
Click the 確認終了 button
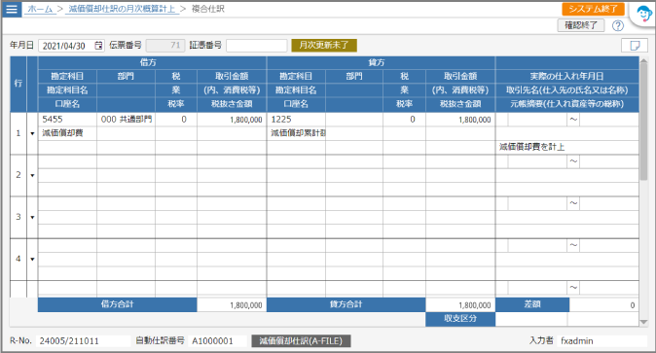581,25
